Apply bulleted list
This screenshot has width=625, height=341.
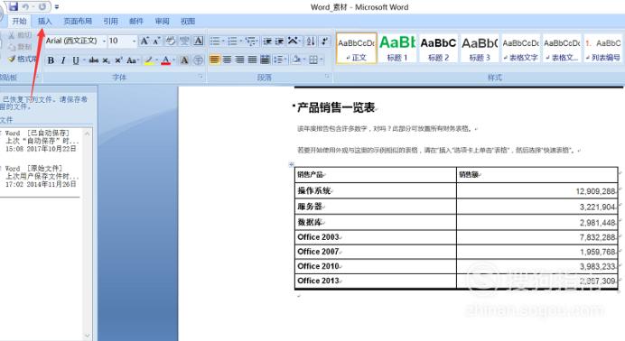[x=215, y=41]
